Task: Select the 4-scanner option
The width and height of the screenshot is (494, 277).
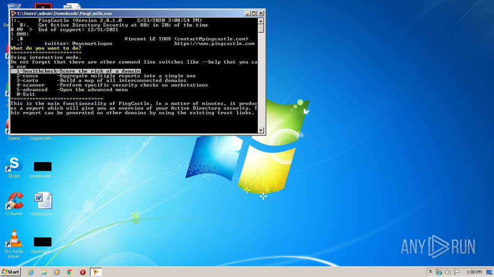Action: click(112, 85)
